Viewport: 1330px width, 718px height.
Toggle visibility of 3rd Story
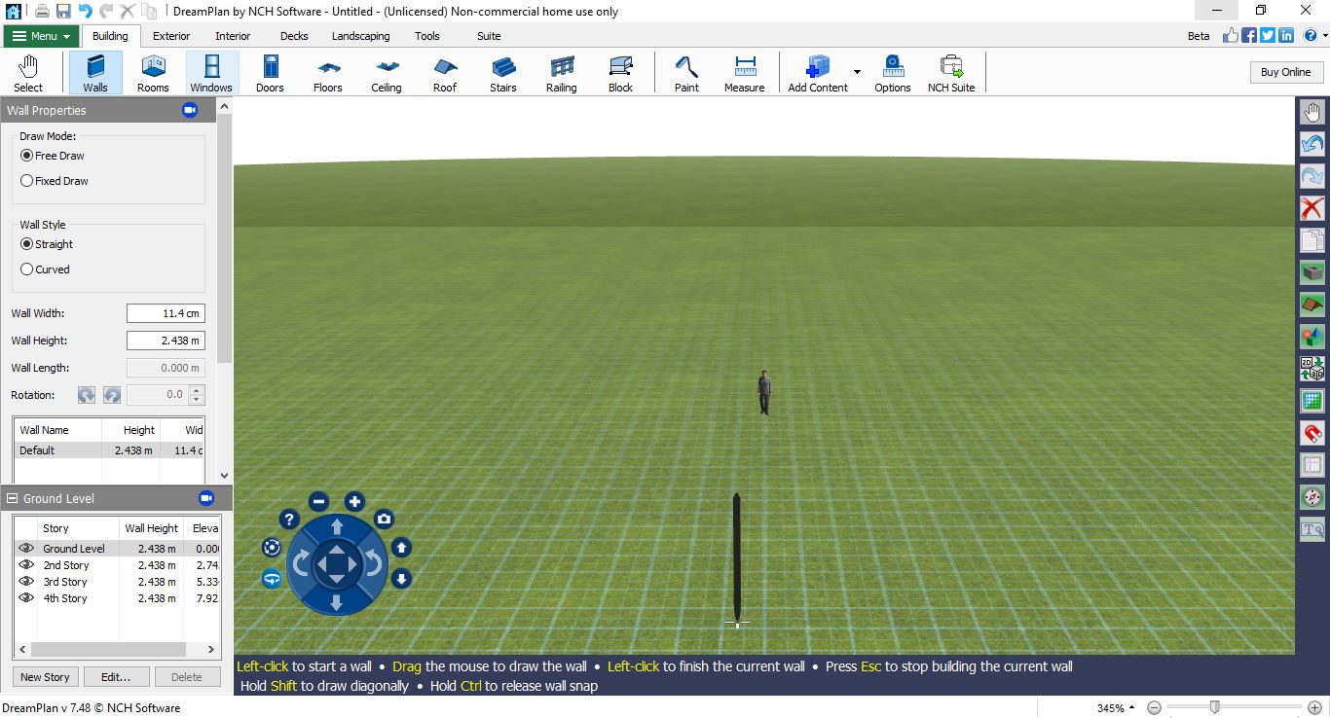(x=26, y=582)
